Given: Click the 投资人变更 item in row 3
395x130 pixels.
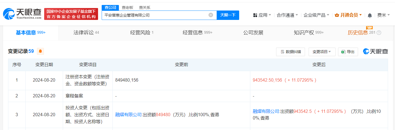Looking at the screenshot, I should [x=88, y=115].
